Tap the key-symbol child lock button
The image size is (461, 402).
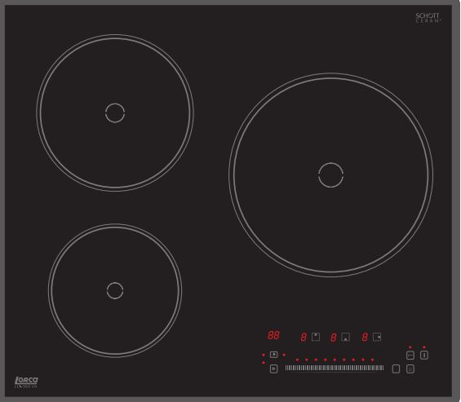tap(410, 356)
